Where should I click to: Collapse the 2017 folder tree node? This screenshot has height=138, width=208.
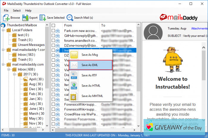click(x=14, y=74)
